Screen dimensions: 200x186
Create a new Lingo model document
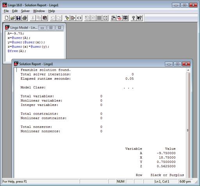[x=7, y=18]
